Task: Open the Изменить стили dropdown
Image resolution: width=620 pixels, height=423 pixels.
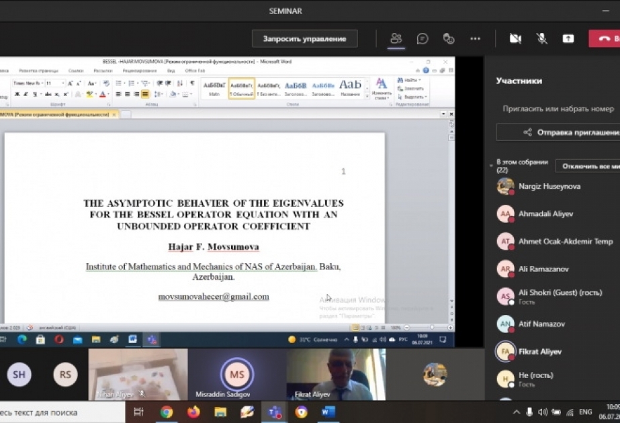Action: point(381,89)
